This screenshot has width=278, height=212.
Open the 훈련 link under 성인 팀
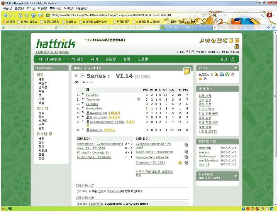(41, 125)
